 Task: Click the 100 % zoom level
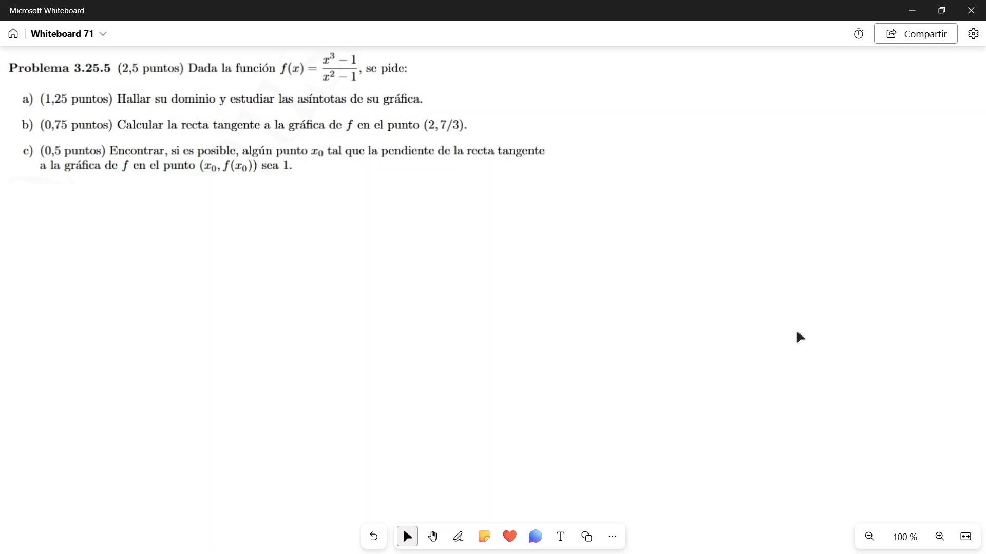905,537
